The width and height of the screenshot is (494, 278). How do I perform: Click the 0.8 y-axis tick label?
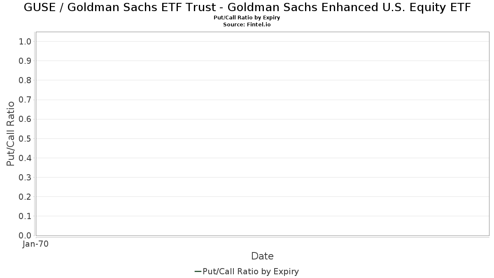(25, 80)
